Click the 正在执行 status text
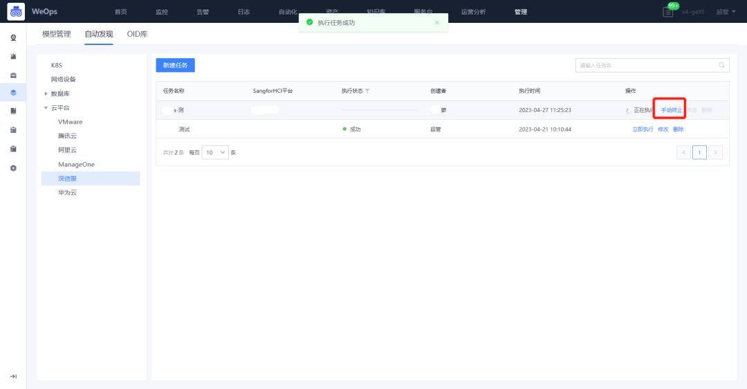Viewport: 747px width, 389px height. click(x=643, y=110)
